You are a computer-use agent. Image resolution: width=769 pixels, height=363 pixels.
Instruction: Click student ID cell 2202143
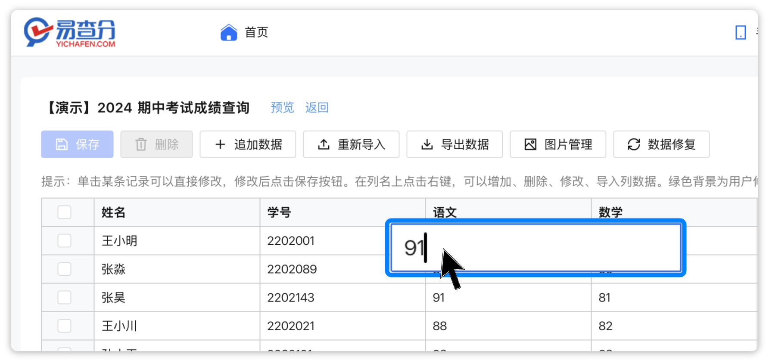coord(342,298)
